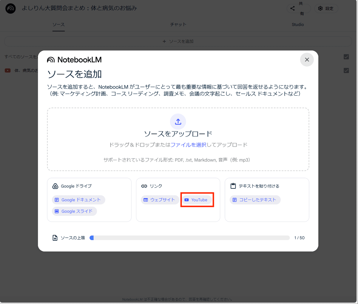The image size is (358, 304).
Task: Click the ソースを追加 bar behind the dialog
Action: (x=178, y=41)
